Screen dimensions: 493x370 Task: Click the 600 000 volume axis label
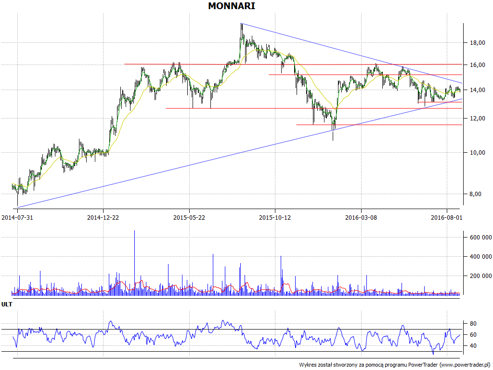481,238
